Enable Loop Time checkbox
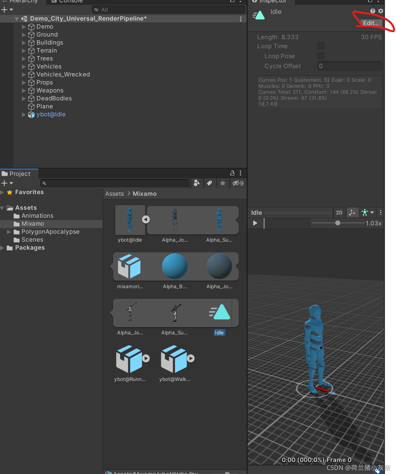This screenshot has width=396, height=474. 321,46
